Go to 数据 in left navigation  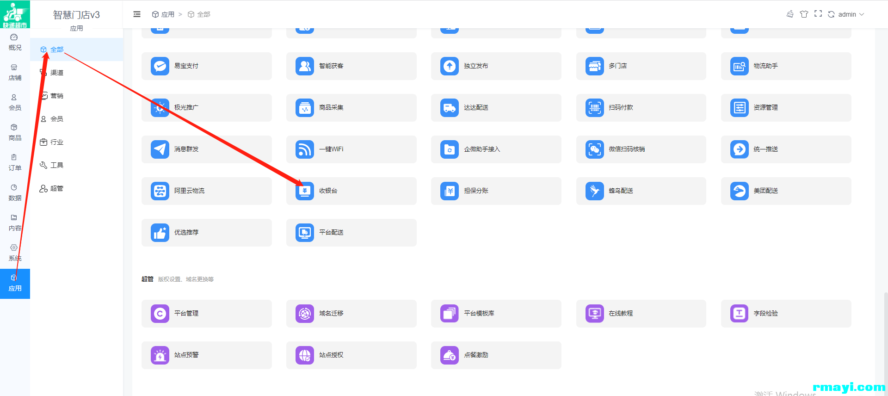pos(15,193)
